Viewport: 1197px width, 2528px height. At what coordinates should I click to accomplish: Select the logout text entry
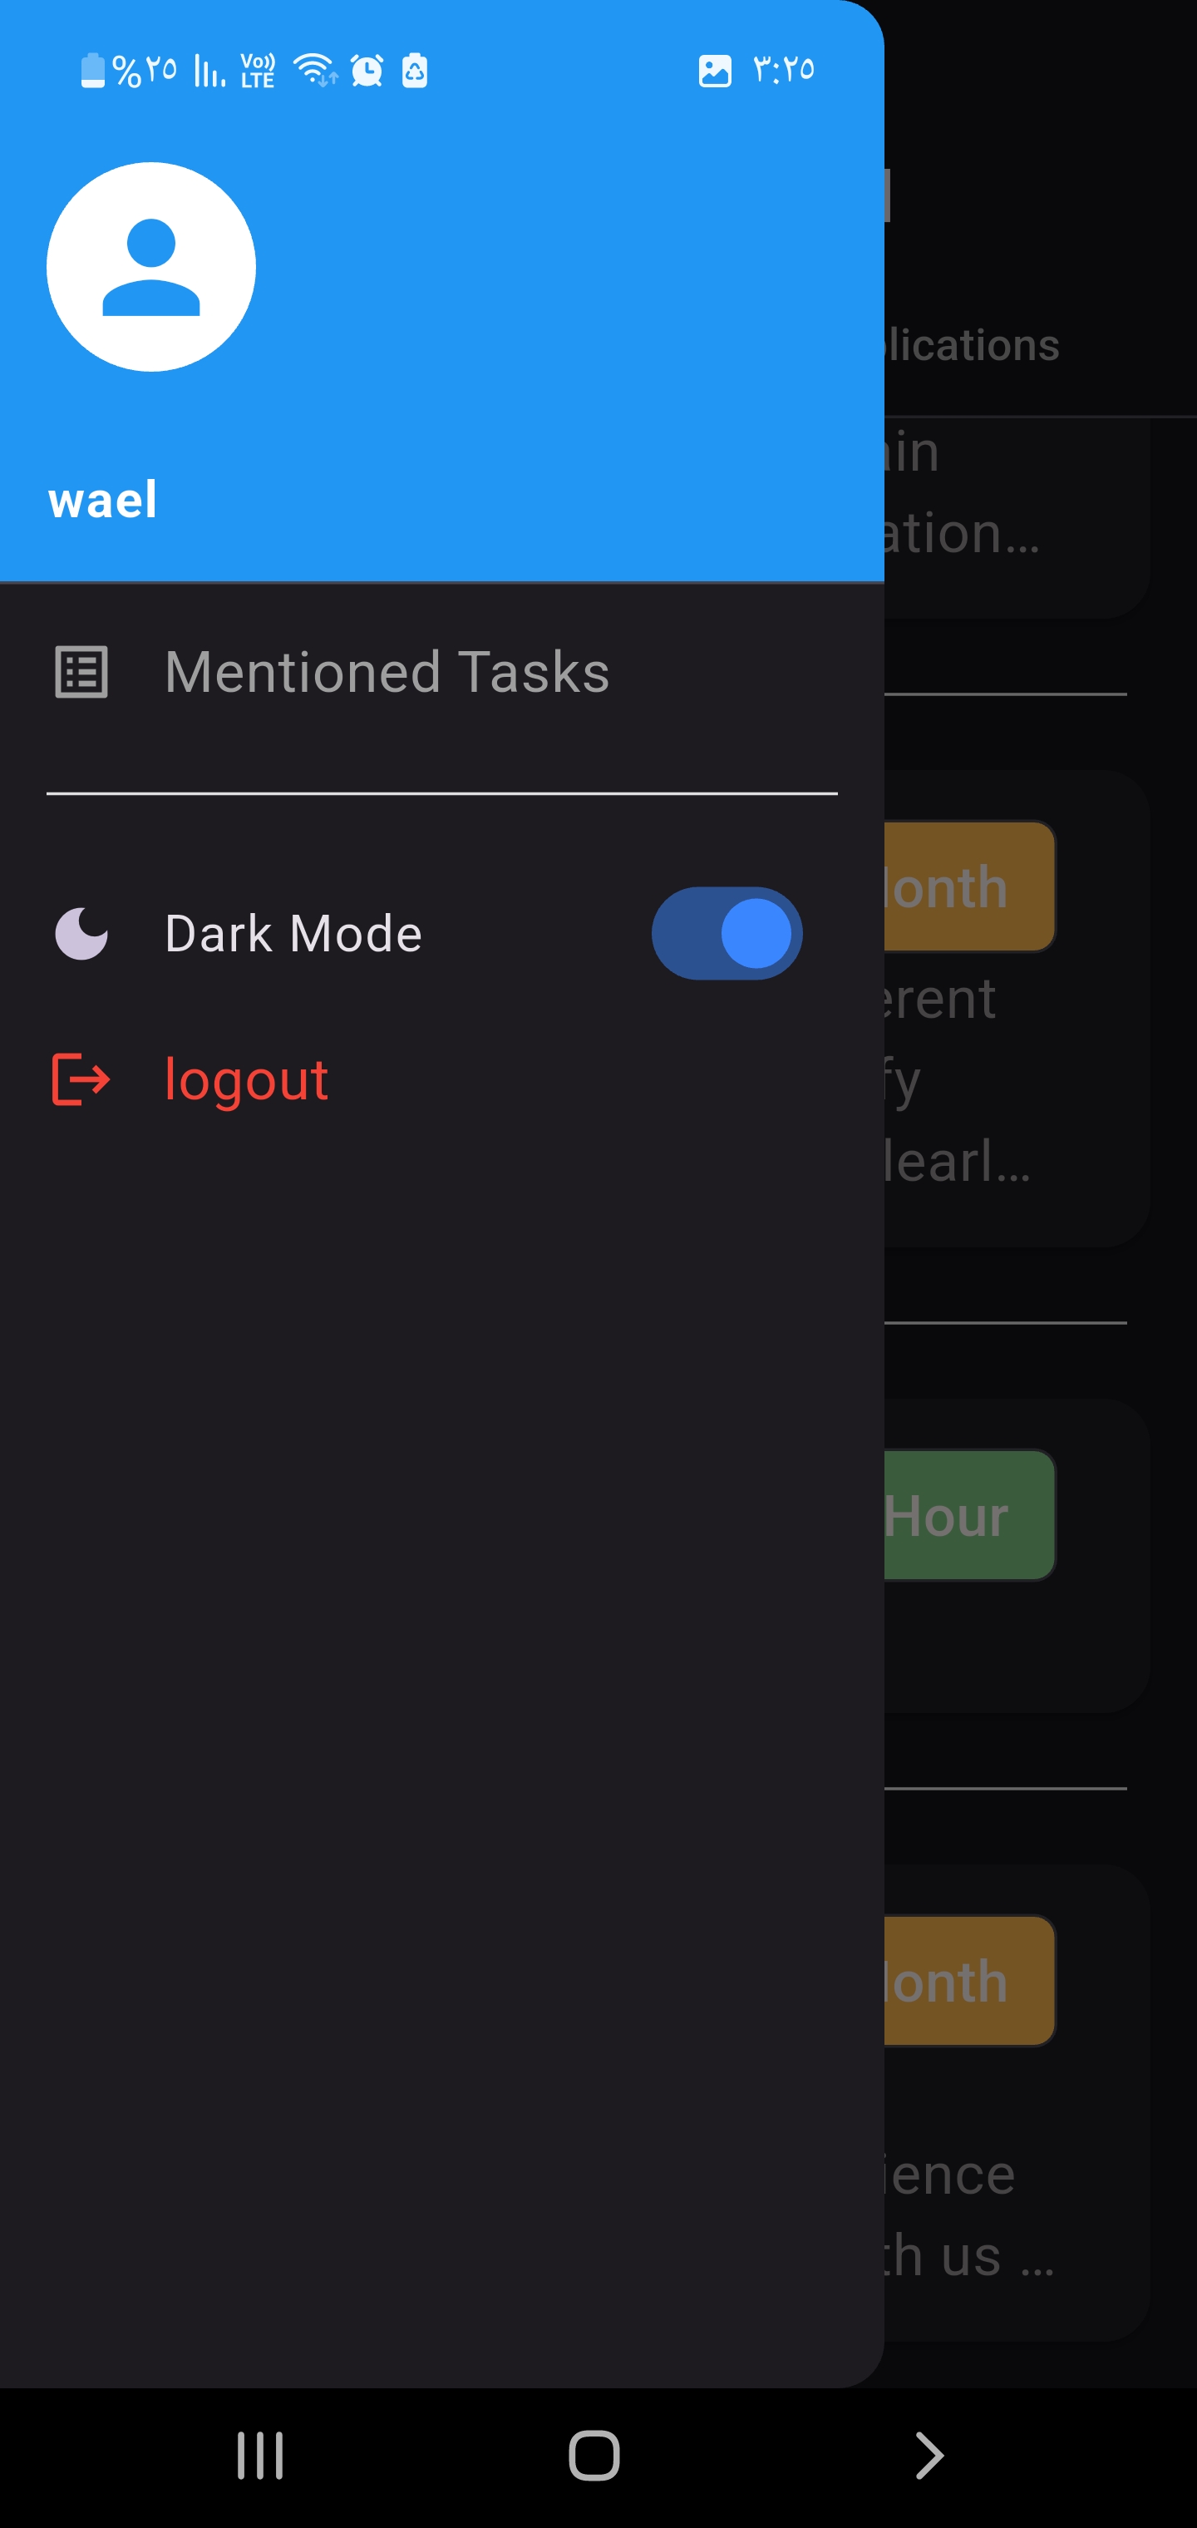coord(246,1079)
